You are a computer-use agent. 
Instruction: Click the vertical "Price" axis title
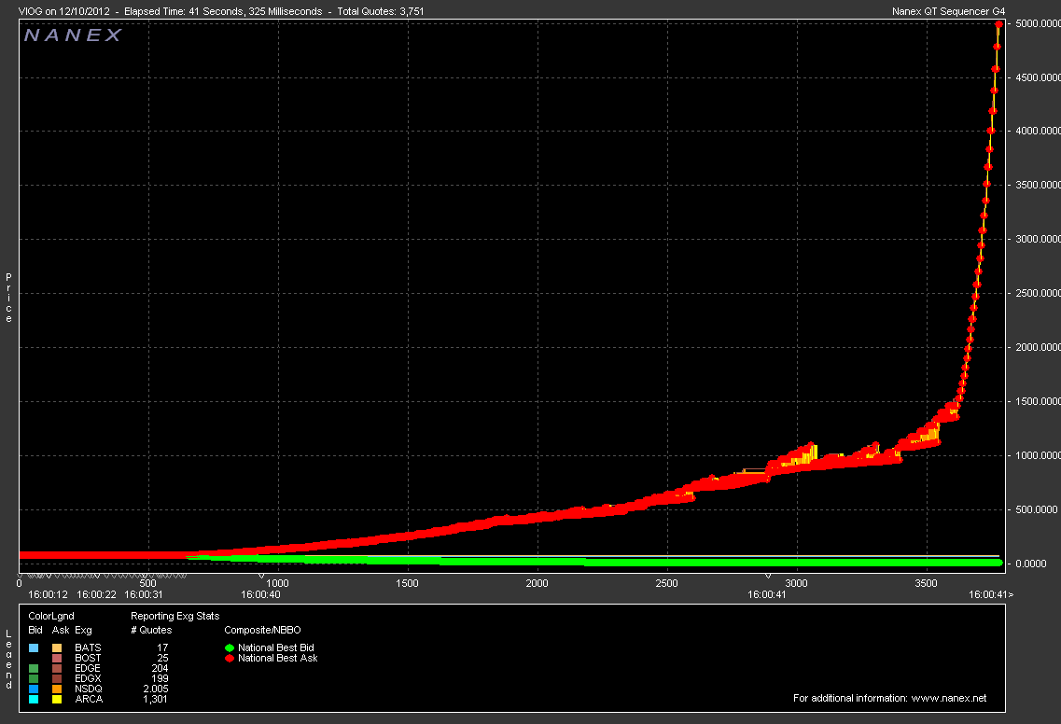pyautogui.click(x=8, y=298)
